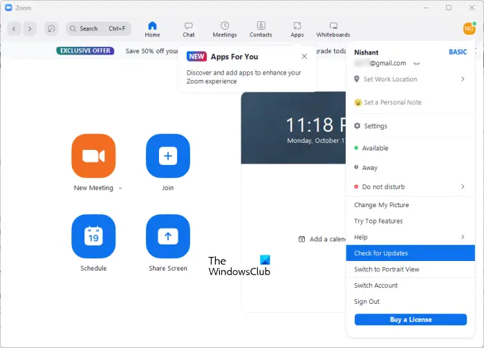
Task: Click the Share Screen arrow icon
Action: [168, 236]
